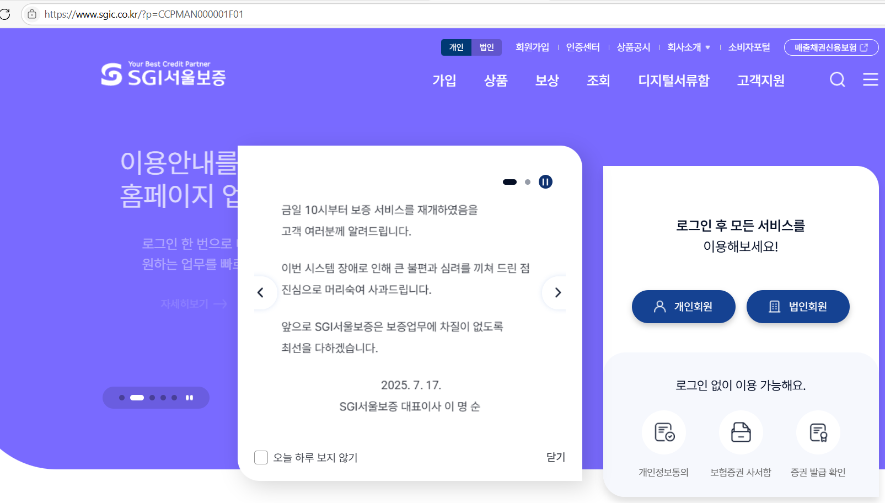Click 자세히보기 banner link
This screenshot has width=885, height=503.
[x=194, y=304]
